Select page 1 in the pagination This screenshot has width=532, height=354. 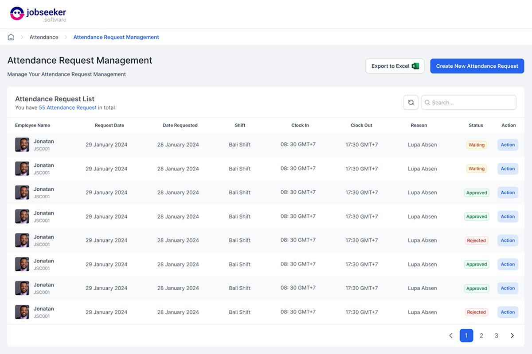click(x=466, y=335)
